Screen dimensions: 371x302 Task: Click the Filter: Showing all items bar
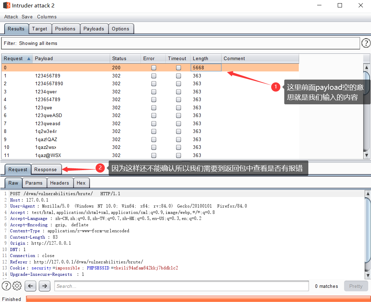click(181, 43)
